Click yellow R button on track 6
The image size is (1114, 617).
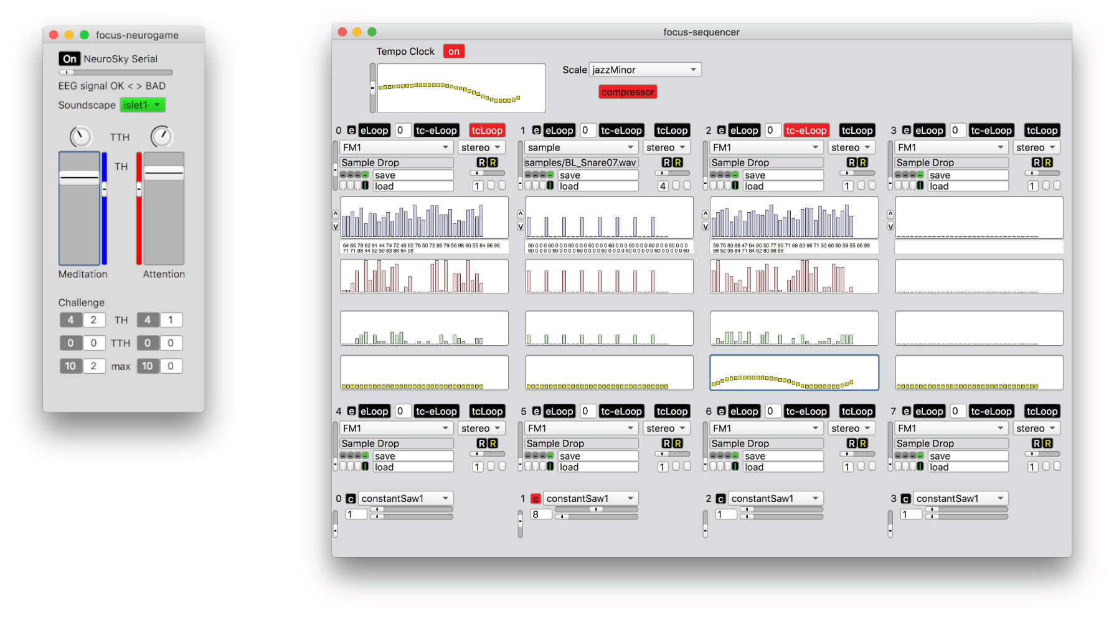862,443
